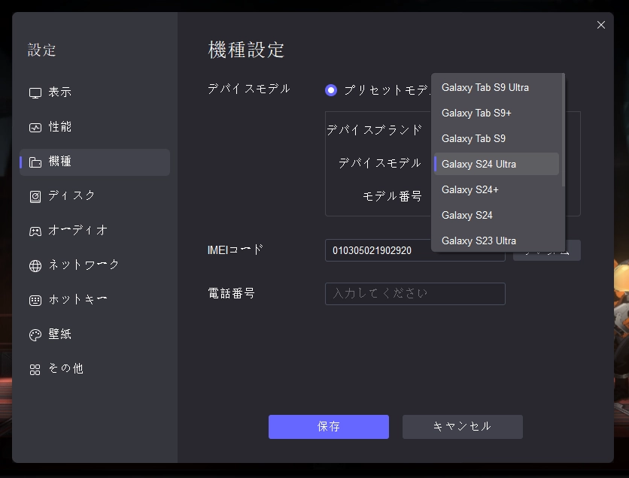Click the wallpaper (壁紙) palette icon

pyautogui.click(x=35, y=335)
